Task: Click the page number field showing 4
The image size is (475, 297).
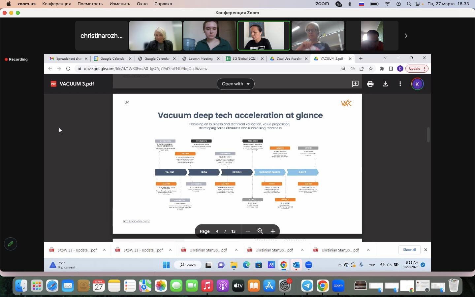Action: pos(217,231)
